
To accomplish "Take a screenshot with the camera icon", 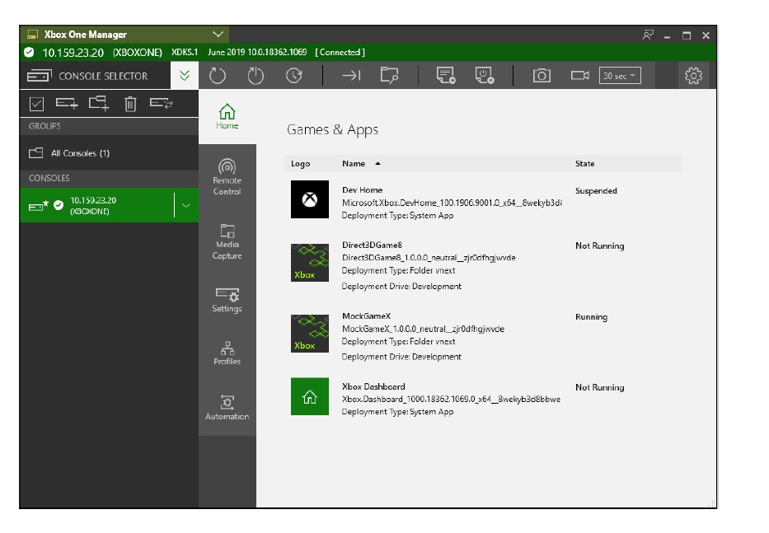I will (542, 76).
